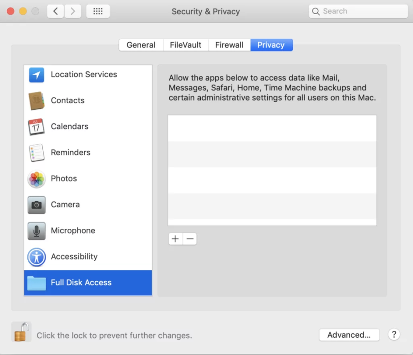Select the Microphone privacy category
Image resolution: width=413 pixels, height=355 pixels.
[x=88, y=231]
